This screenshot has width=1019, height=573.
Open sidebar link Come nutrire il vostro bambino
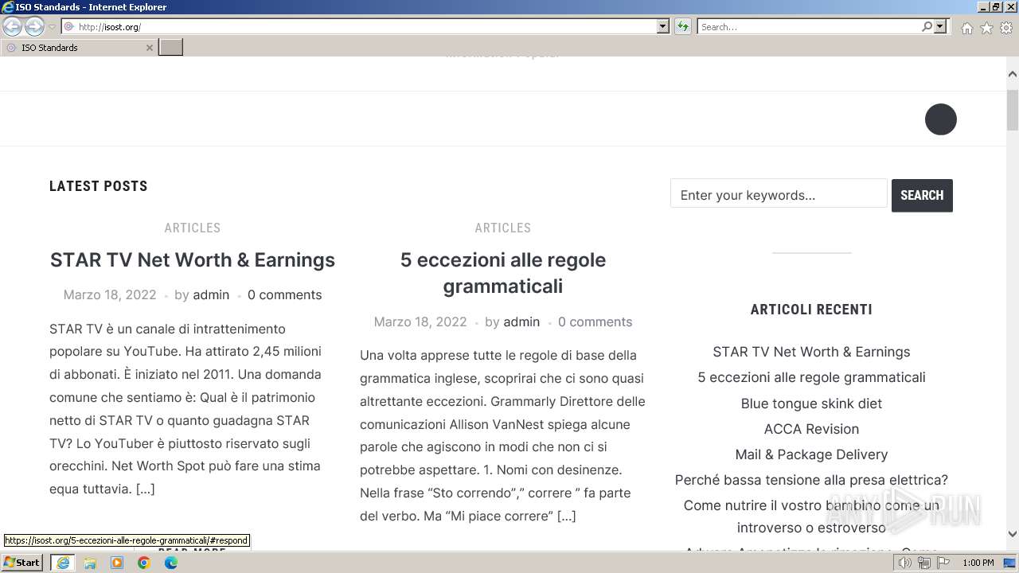(811, 516)
